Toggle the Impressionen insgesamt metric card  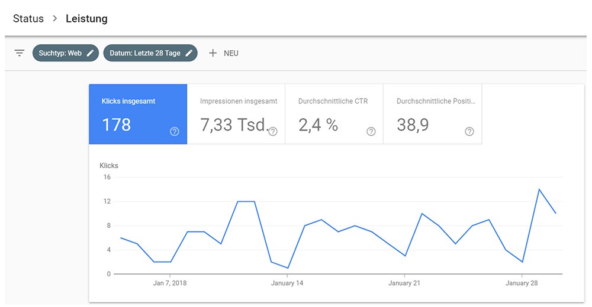pos(236,114)
